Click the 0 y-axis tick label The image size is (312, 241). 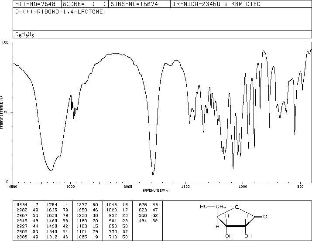pyautogui.click(x=7, y=182)
